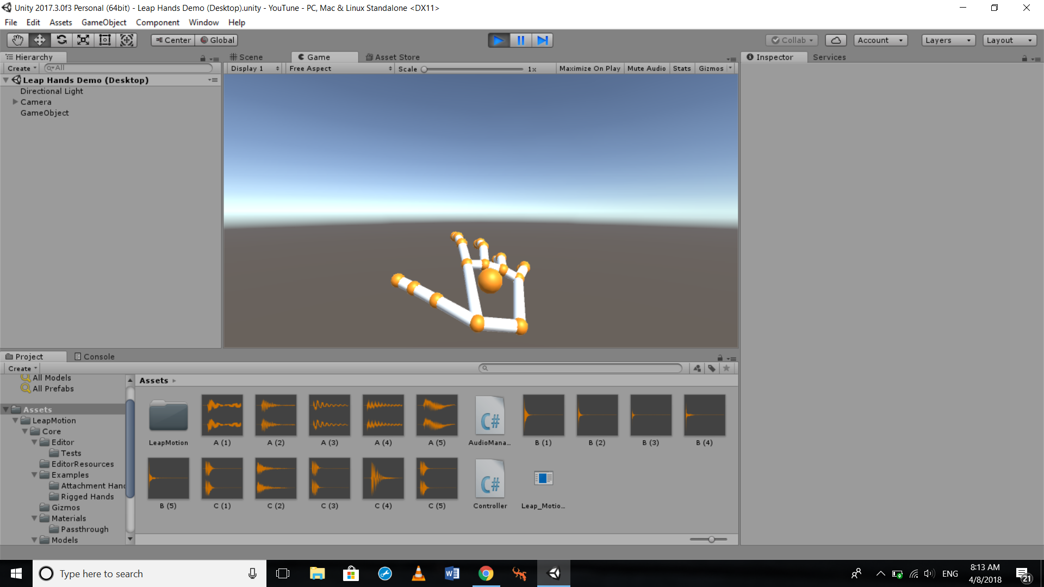Image resolution: width=1044 pixels, height=587 pixels.
Task: Open the GameObject menu
Action: [x=103, y=22]
